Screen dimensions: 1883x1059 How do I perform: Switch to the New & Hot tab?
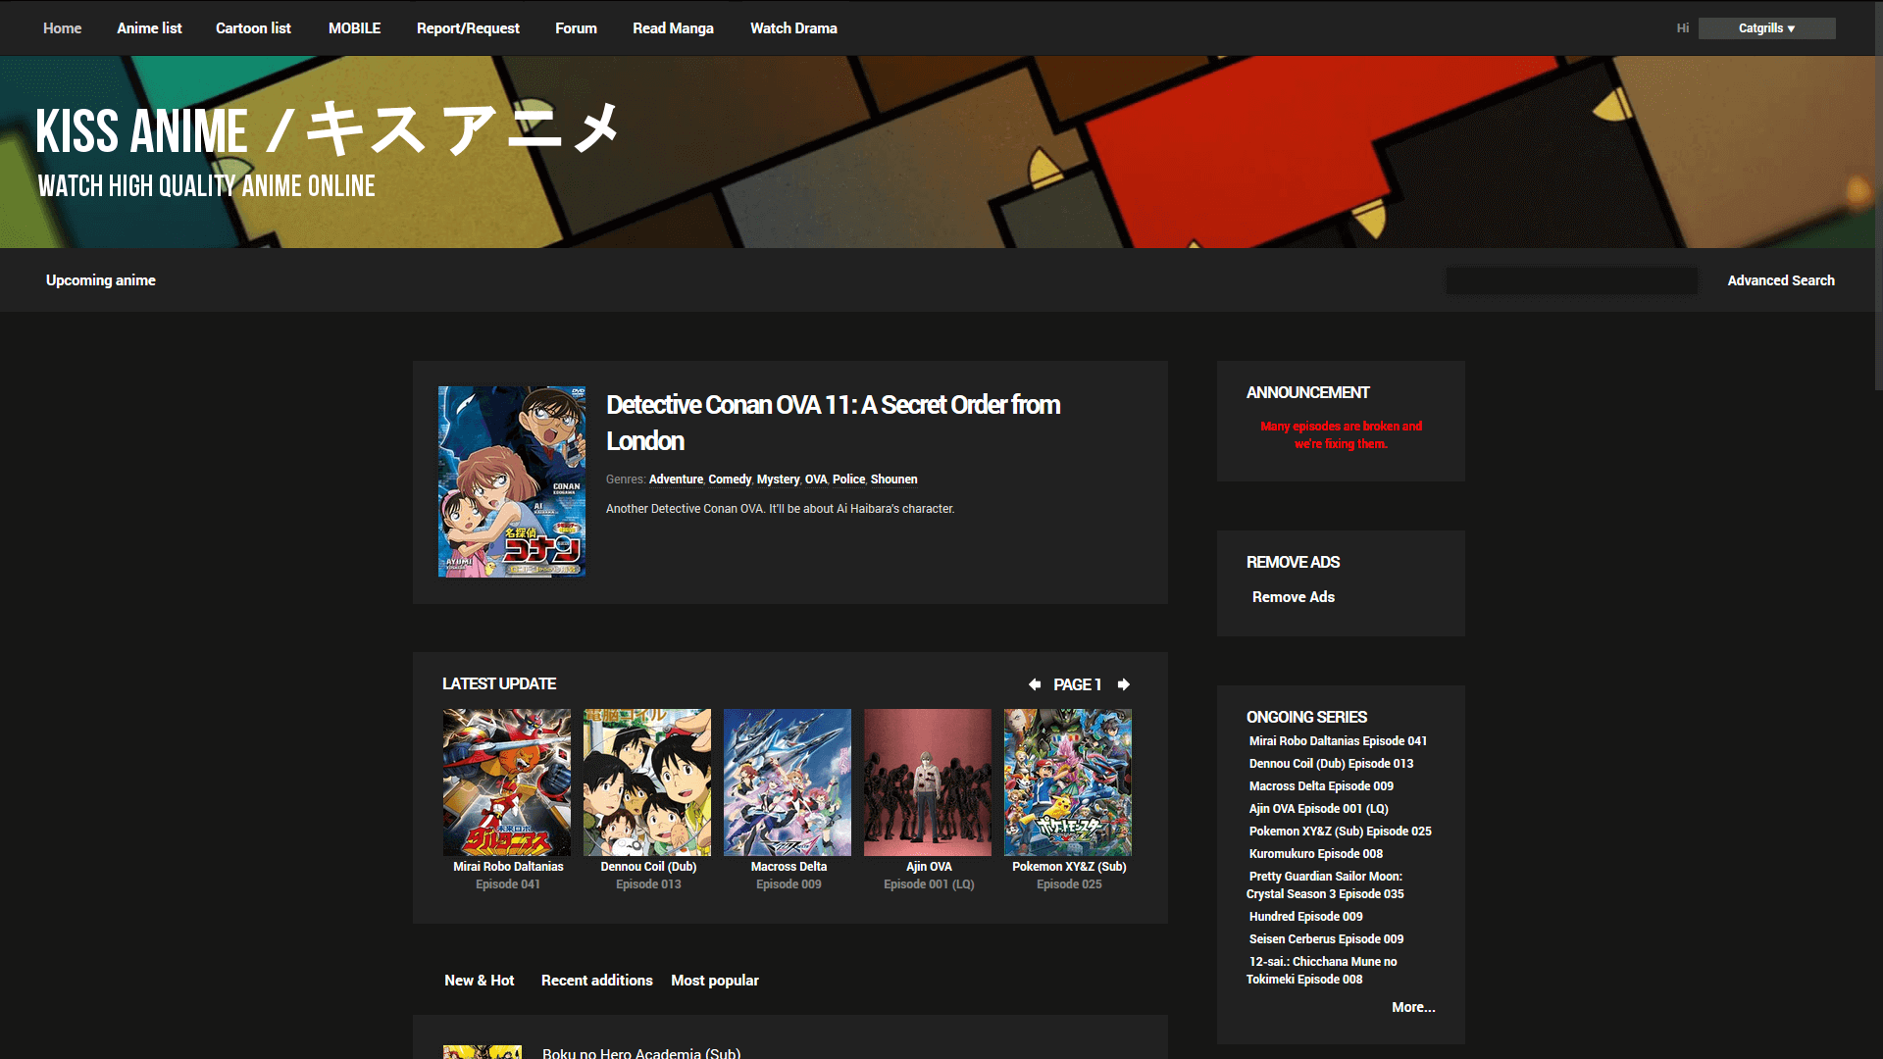[x=480, y=980]
